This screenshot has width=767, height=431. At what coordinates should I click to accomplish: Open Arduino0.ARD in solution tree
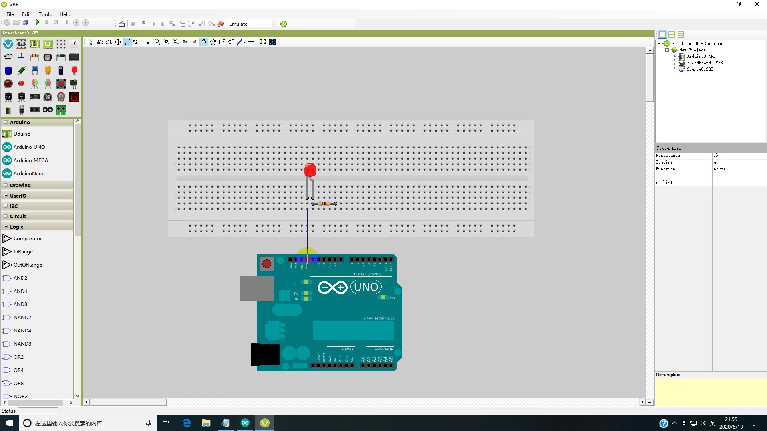(701, 56)
